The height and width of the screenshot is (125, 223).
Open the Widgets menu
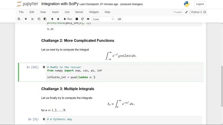94,12
